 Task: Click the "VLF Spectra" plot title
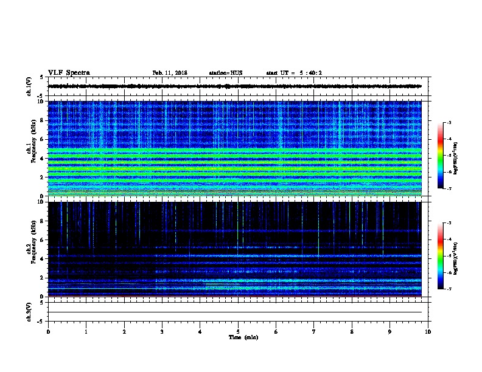click(69, 72)
